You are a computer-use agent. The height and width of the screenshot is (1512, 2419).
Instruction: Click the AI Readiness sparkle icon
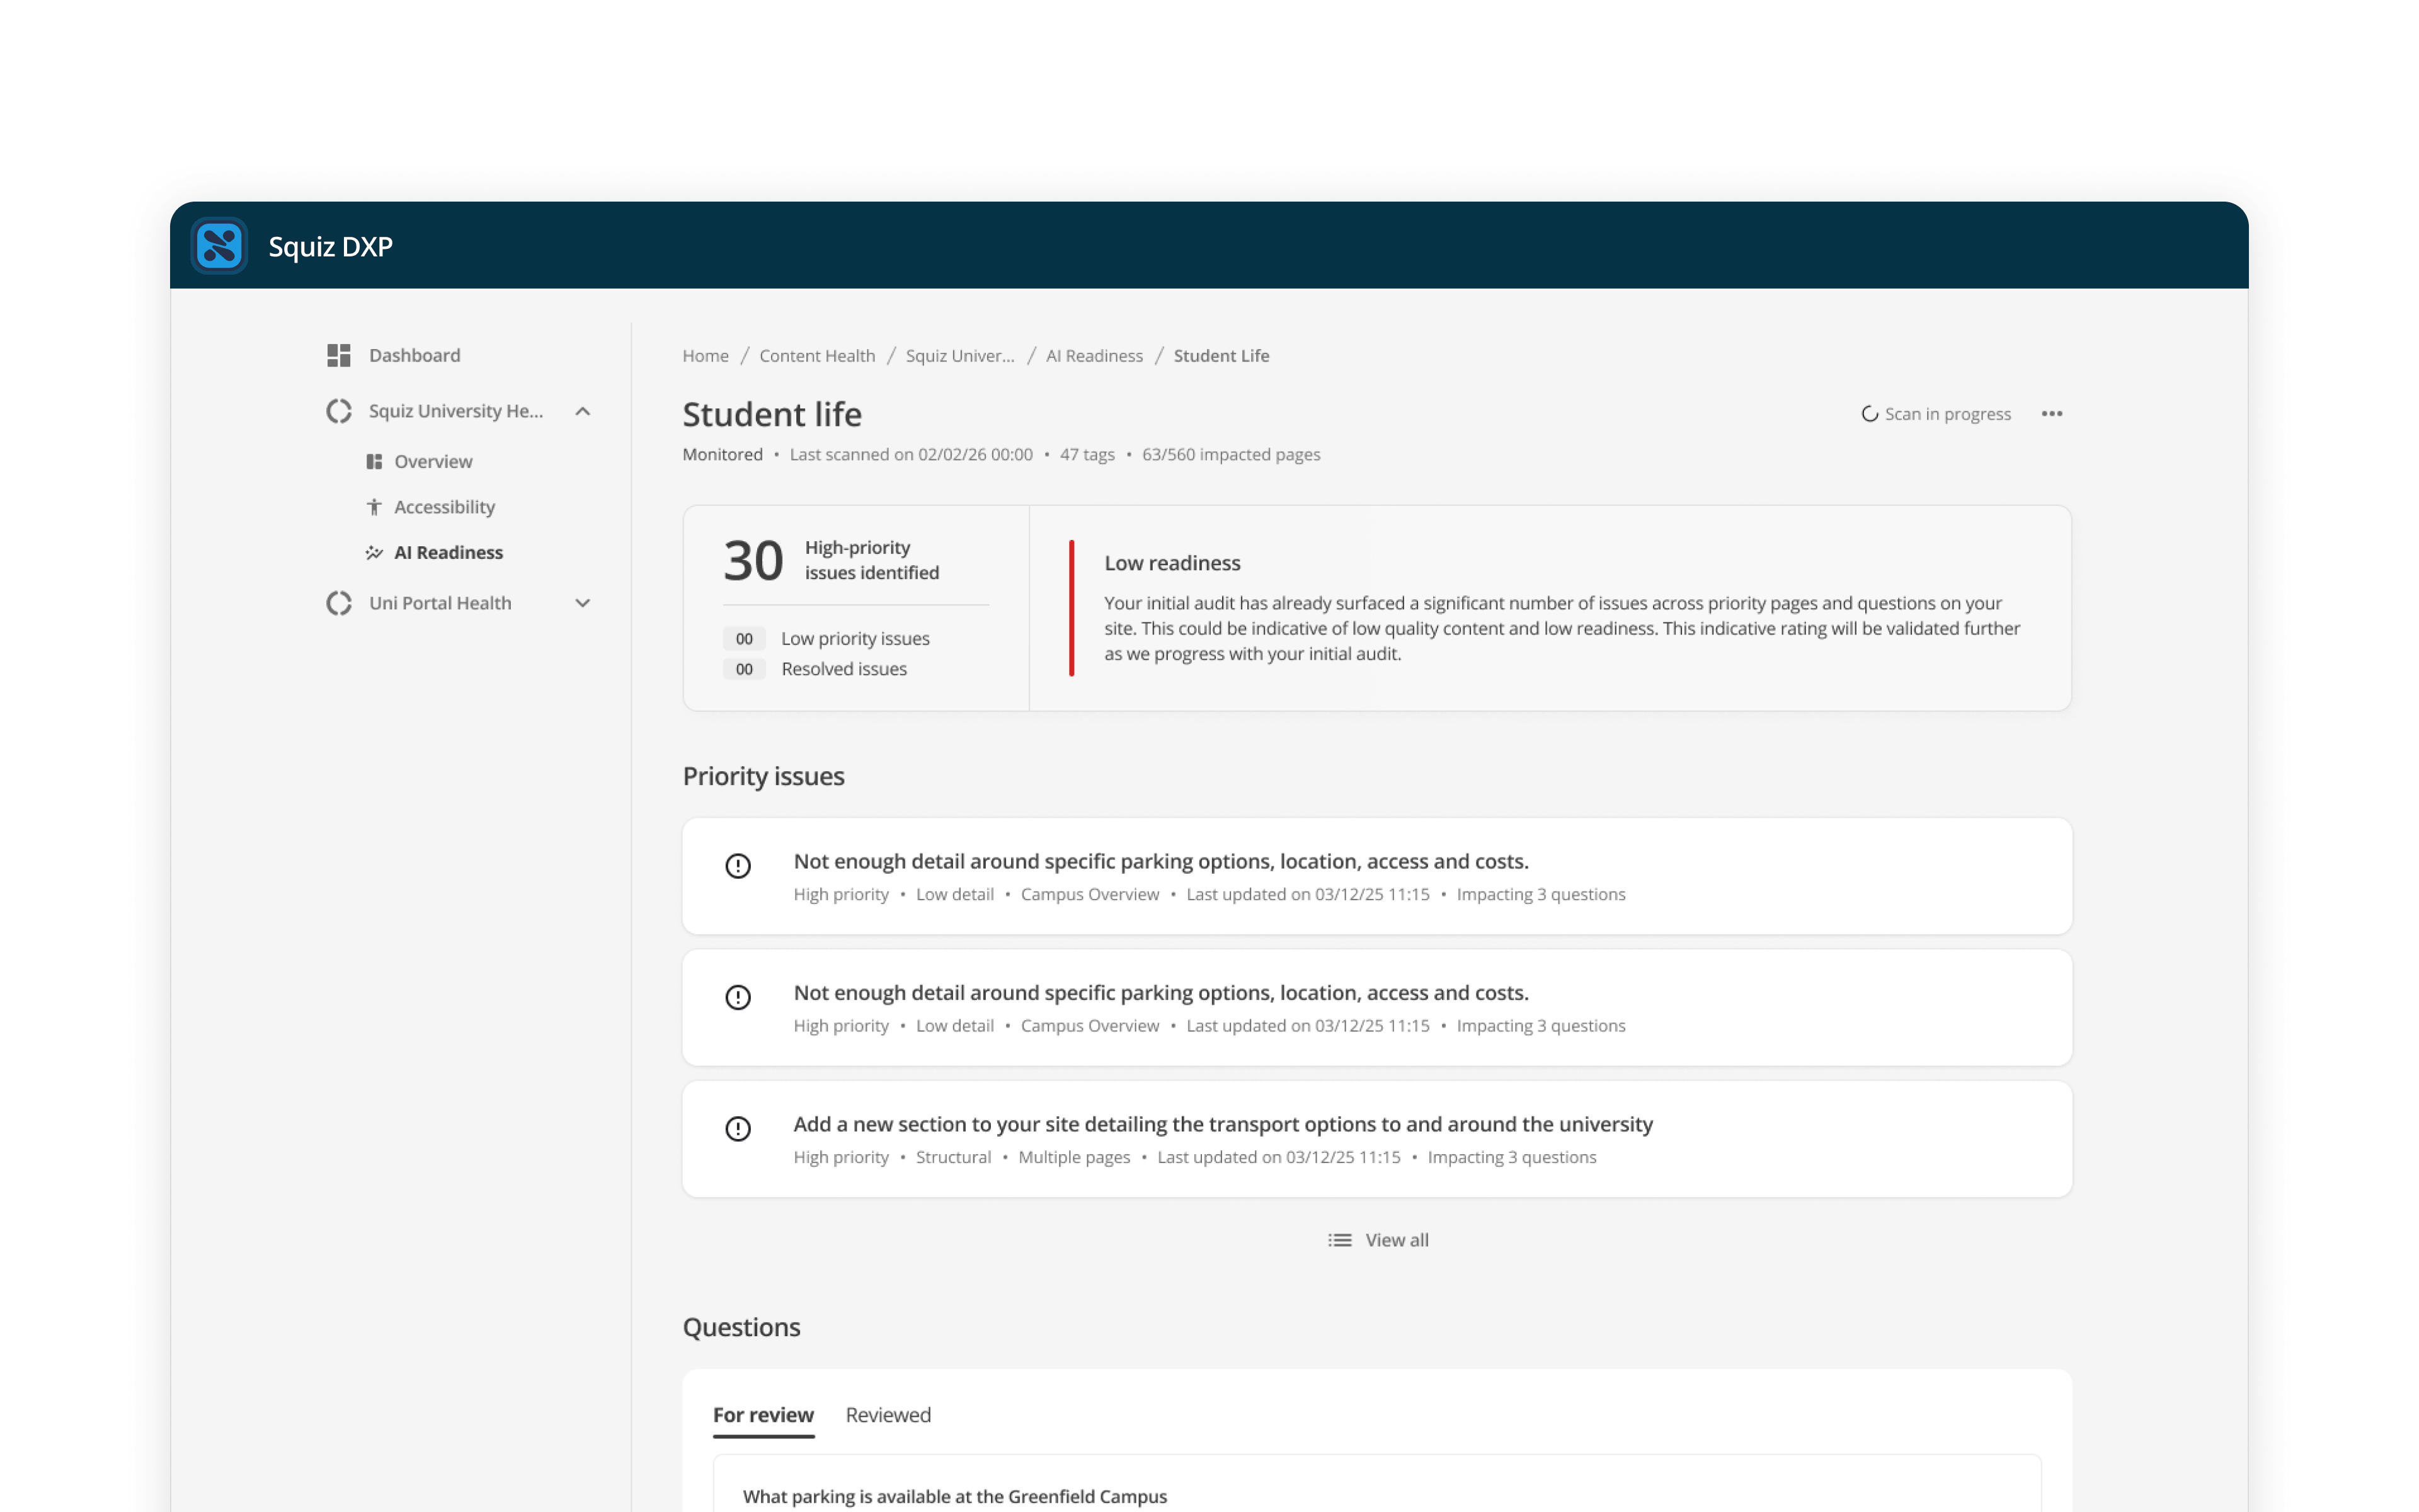(375, 552)
